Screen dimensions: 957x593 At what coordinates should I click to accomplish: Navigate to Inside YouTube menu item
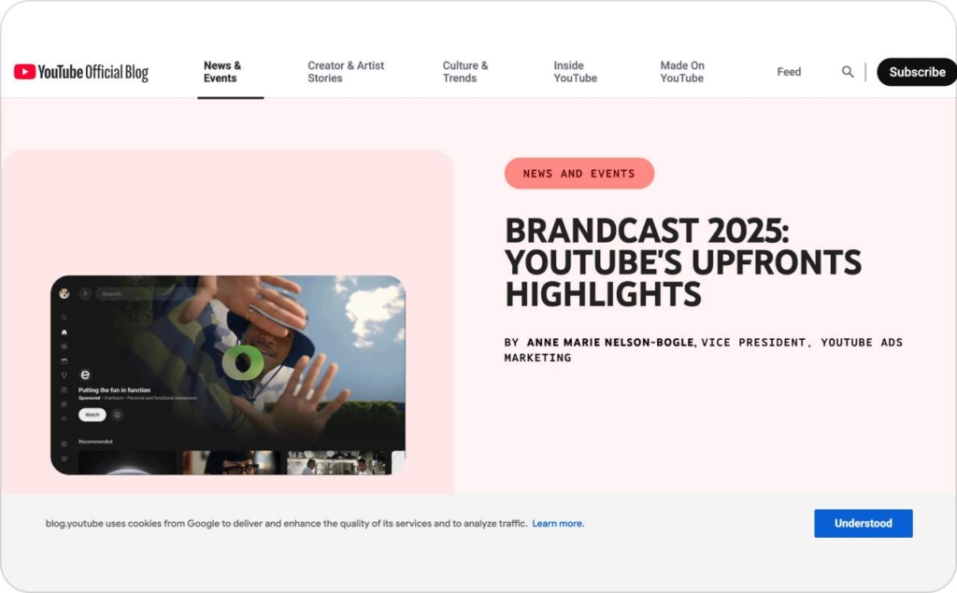574,71
